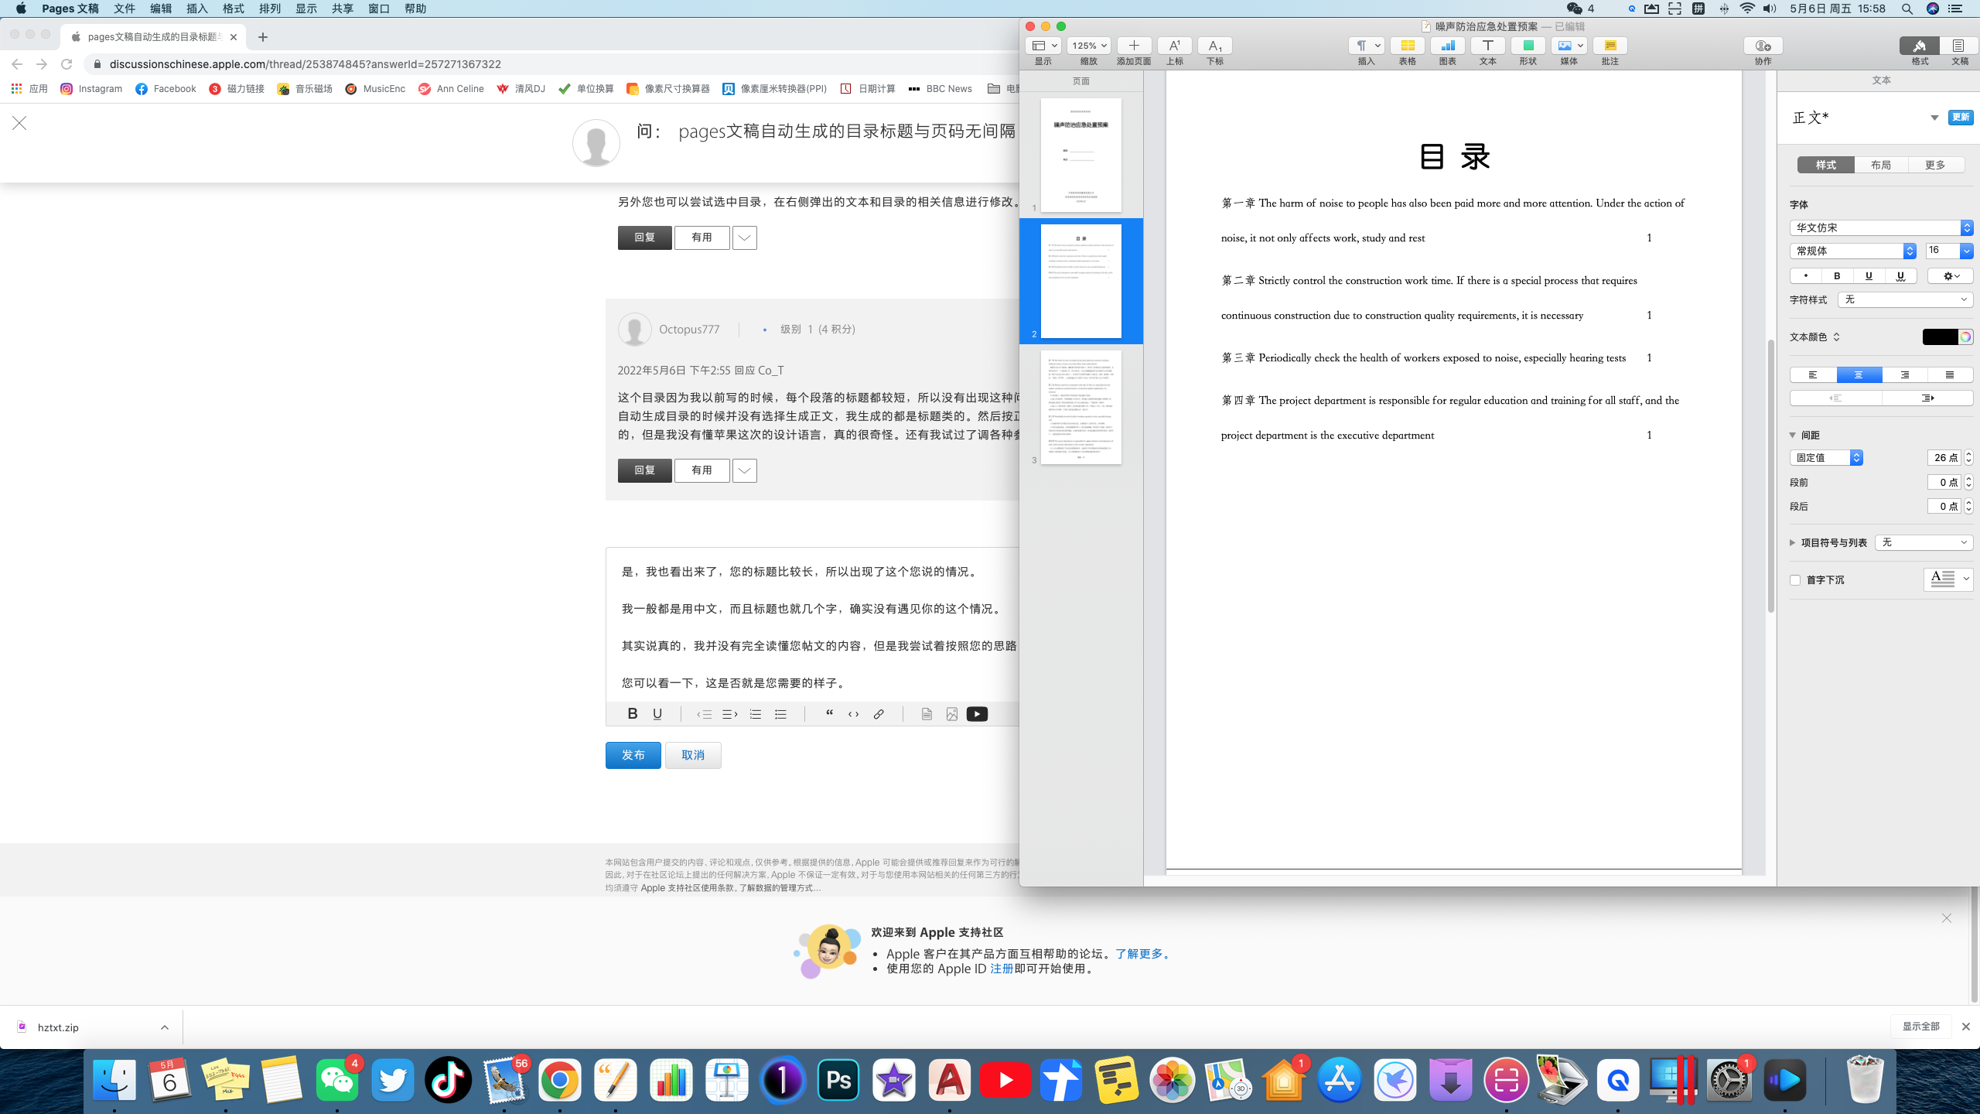
Task: Add a Comment using the toolbar icon
Action: [x=1610, y=46]
